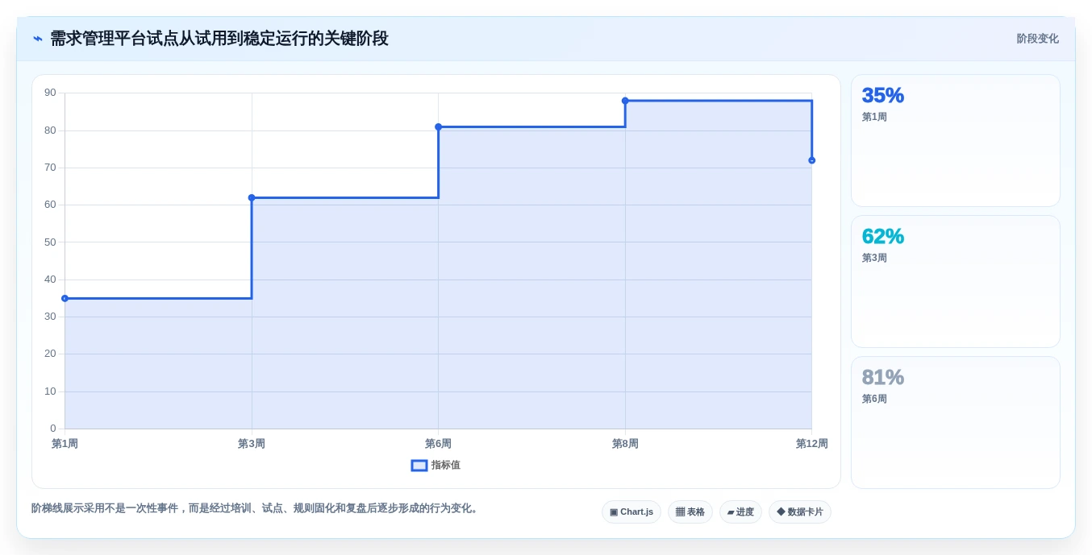Select the 数据卡片 tag chip
The image size is (1092, 555).
pos(800,512)
